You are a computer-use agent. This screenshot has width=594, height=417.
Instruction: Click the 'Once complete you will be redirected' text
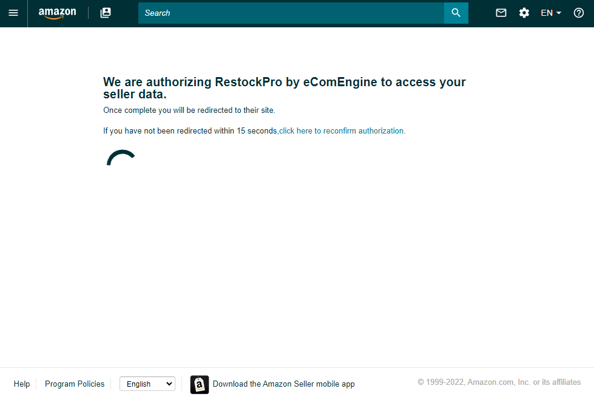pyautogui.click(x=189, y=110)
